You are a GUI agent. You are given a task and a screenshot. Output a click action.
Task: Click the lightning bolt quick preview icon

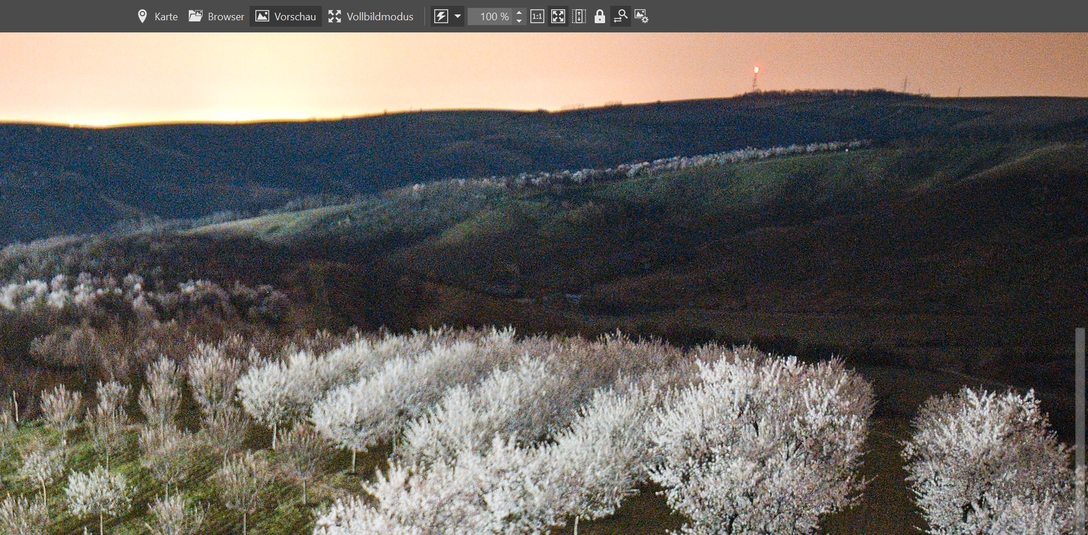pos(441,16)
